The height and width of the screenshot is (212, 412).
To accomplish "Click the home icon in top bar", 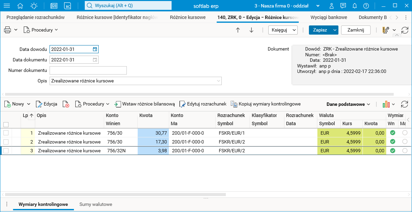I will 20,6.
